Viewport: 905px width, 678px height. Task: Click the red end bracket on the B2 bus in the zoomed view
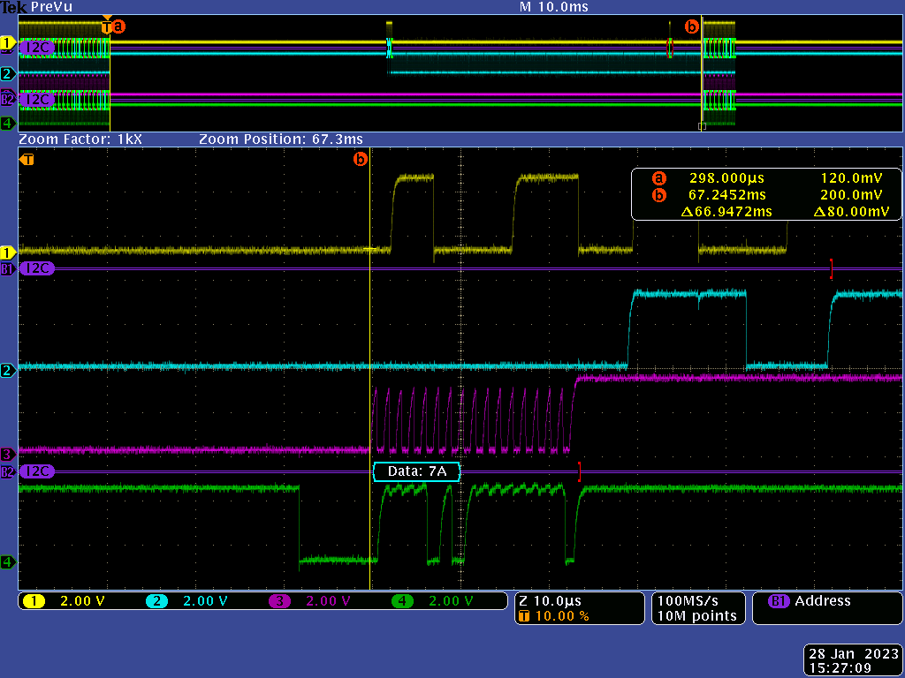[x=579, y=471]
